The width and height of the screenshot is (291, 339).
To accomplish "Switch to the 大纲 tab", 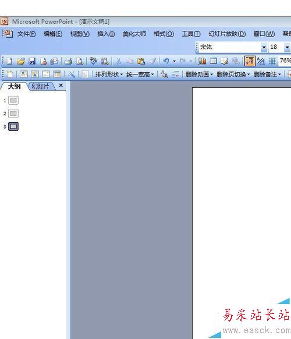I will tap(15, 86).
